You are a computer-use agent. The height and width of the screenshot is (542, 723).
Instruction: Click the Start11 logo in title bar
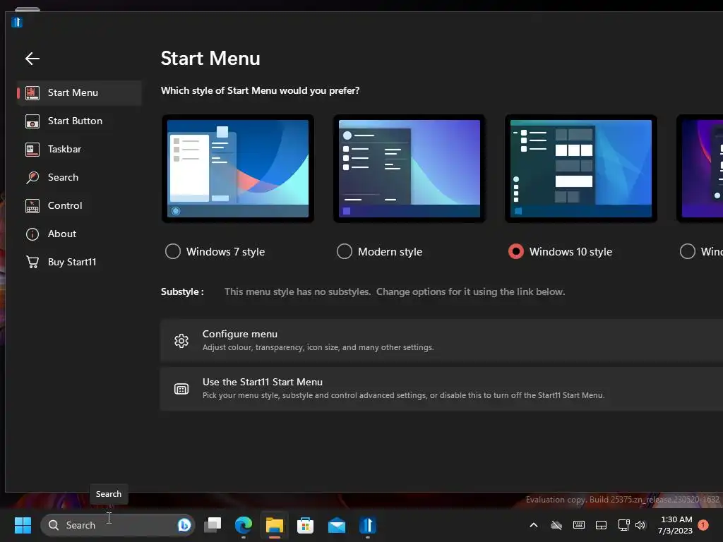(17, 22)
